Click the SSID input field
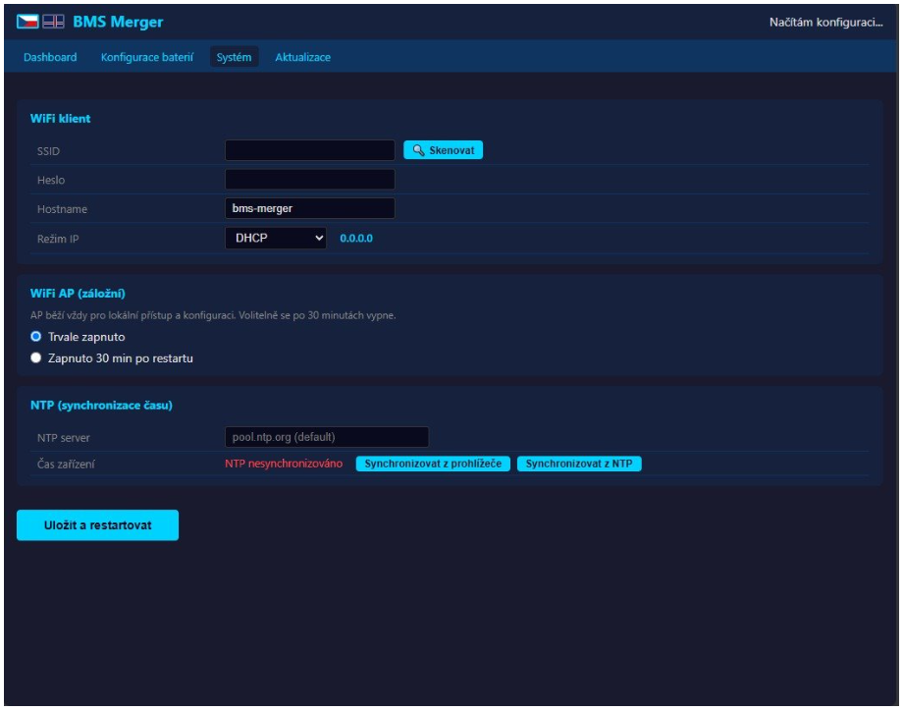The width and height of the screenshot is (904, 711). 309,150
